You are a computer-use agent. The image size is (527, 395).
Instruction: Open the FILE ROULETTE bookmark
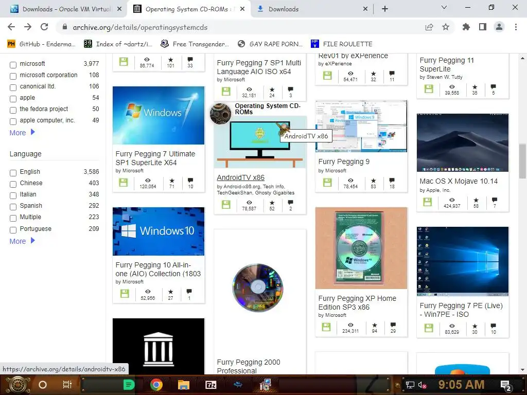[342, 44]
